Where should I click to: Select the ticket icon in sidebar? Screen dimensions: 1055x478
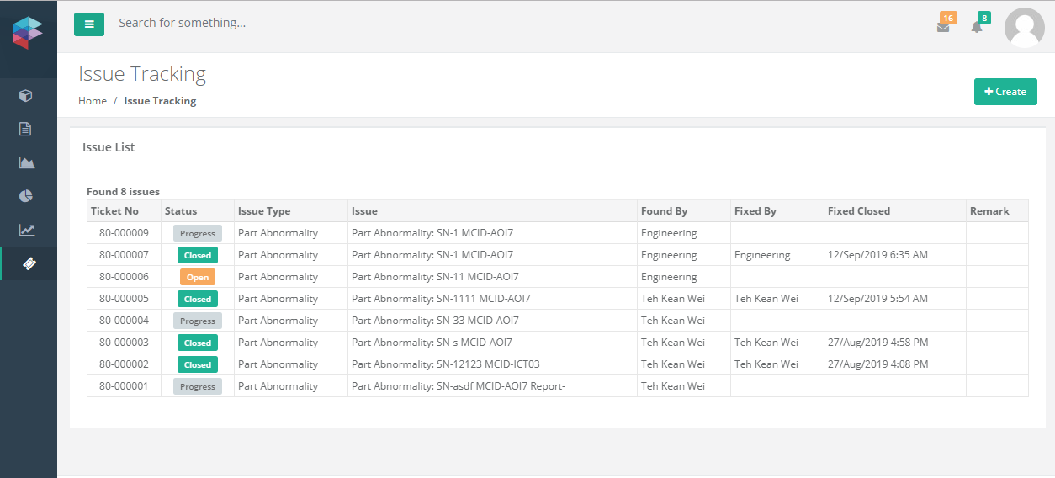(x=28, y=263)
